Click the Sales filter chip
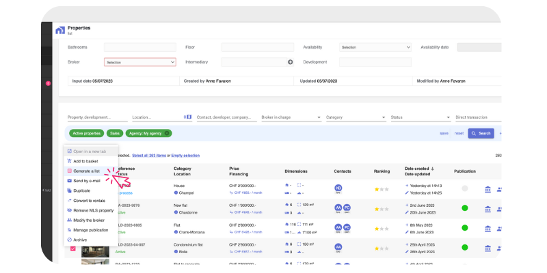Viewport: 547px width, 273px height. coord(115,133)
